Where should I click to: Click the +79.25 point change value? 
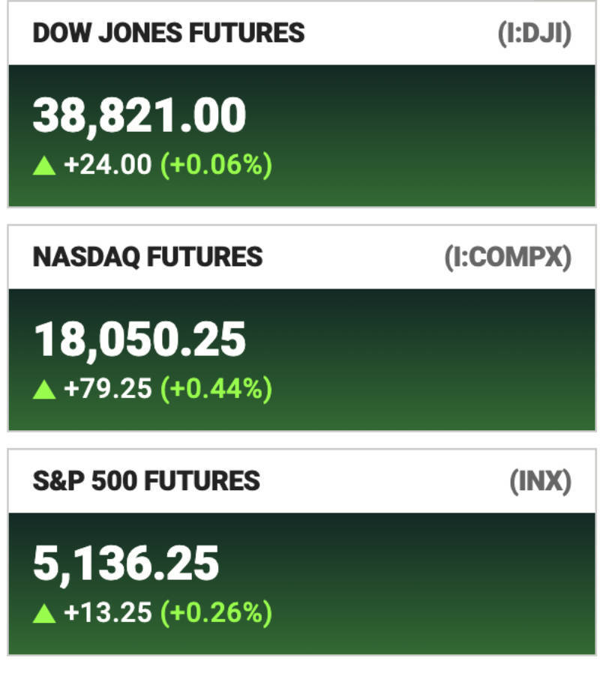pos(108,388)
